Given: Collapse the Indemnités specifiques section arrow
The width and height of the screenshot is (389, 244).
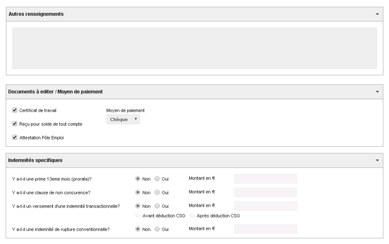Looking at the screenshot, I should pyautogui.click(x=377, y=160).
